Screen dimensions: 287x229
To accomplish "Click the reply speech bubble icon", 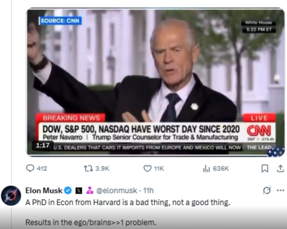I will coord(30,168).
